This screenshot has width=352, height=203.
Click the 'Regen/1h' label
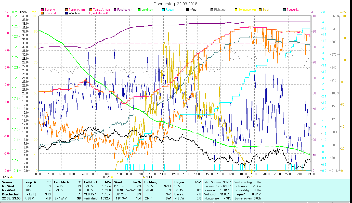pos(241,194)
